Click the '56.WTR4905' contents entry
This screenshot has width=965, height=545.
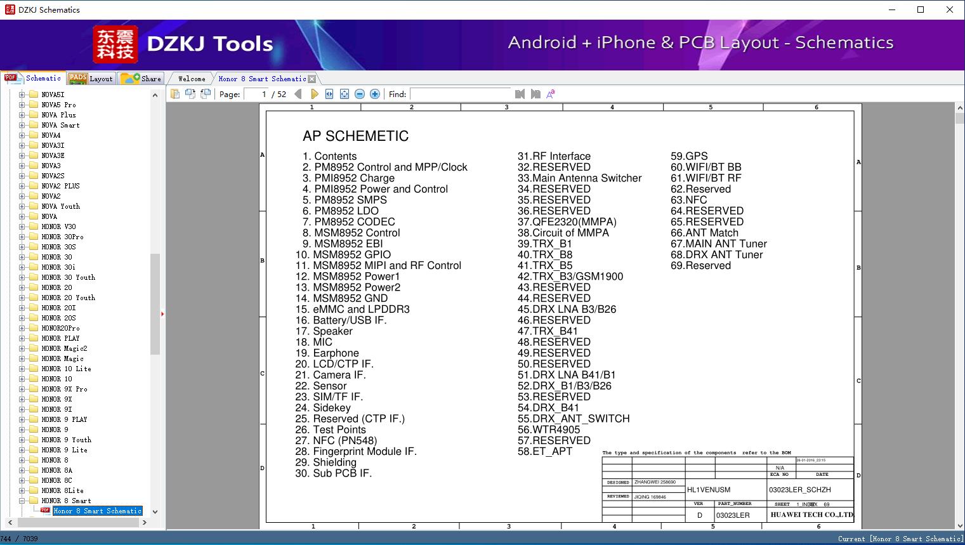(x=549, y=430)
